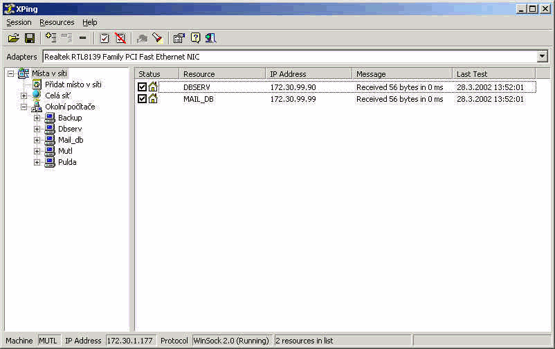Click the Backup computer icon
This screenshot has width=555, height=349.
click(x=50, y=118)
